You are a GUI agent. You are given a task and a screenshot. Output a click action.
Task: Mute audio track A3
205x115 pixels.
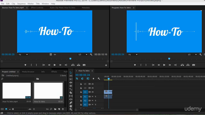pos(93,104)
